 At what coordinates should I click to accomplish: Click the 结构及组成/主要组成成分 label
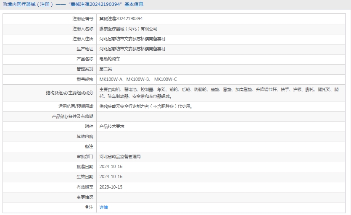(x=70, y=93)
